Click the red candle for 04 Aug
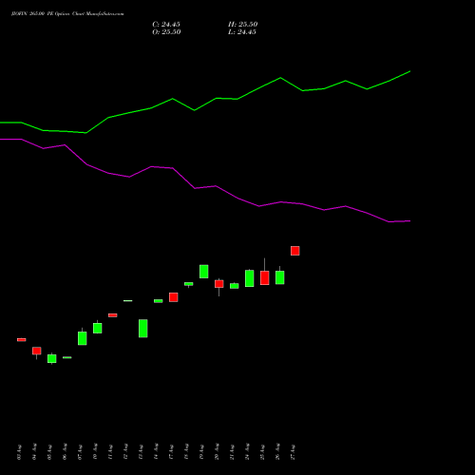Image resolution: width=475 pixels, height=475 pixels. [37, 351]
